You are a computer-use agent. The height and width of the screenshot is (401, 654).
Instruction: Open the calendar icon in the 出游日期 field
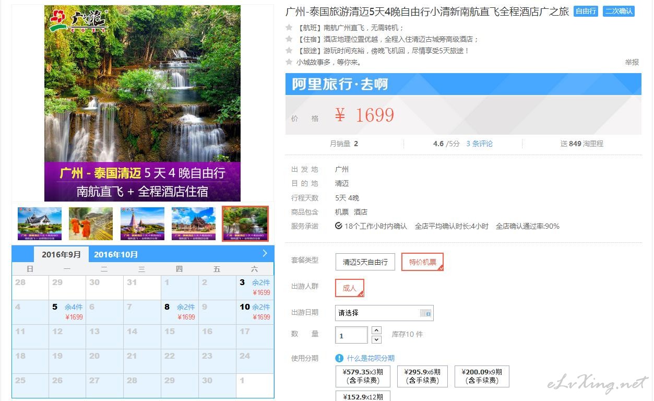(x=425, y=313)
